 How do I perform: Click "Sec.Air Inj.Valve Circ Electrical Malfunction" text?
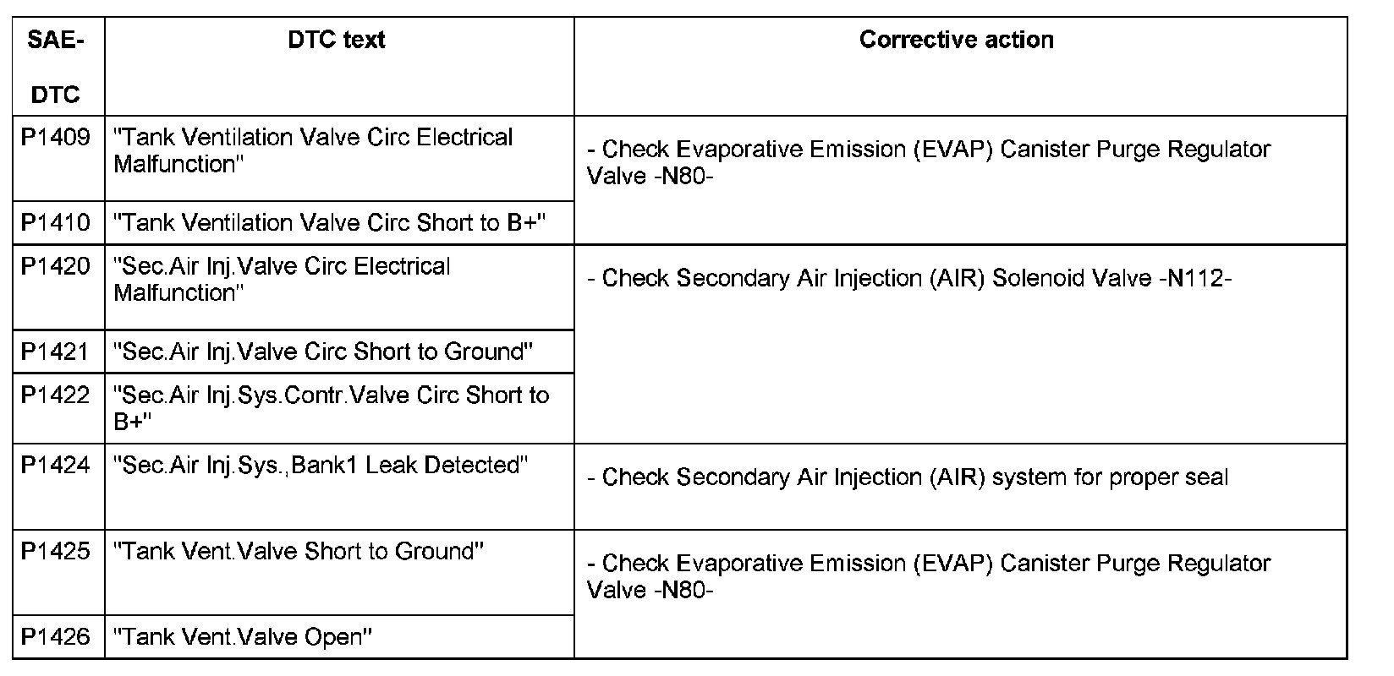(282, 280)
